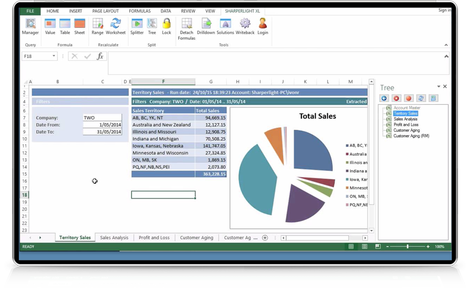Collapse the ribbon with the chevron

click(x=446, y=45)
